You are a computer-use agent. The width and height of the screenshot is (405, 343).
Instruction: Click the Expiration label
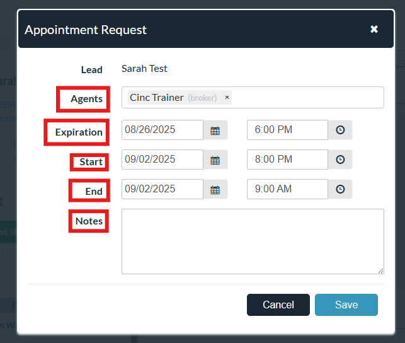tap(79, 132)
